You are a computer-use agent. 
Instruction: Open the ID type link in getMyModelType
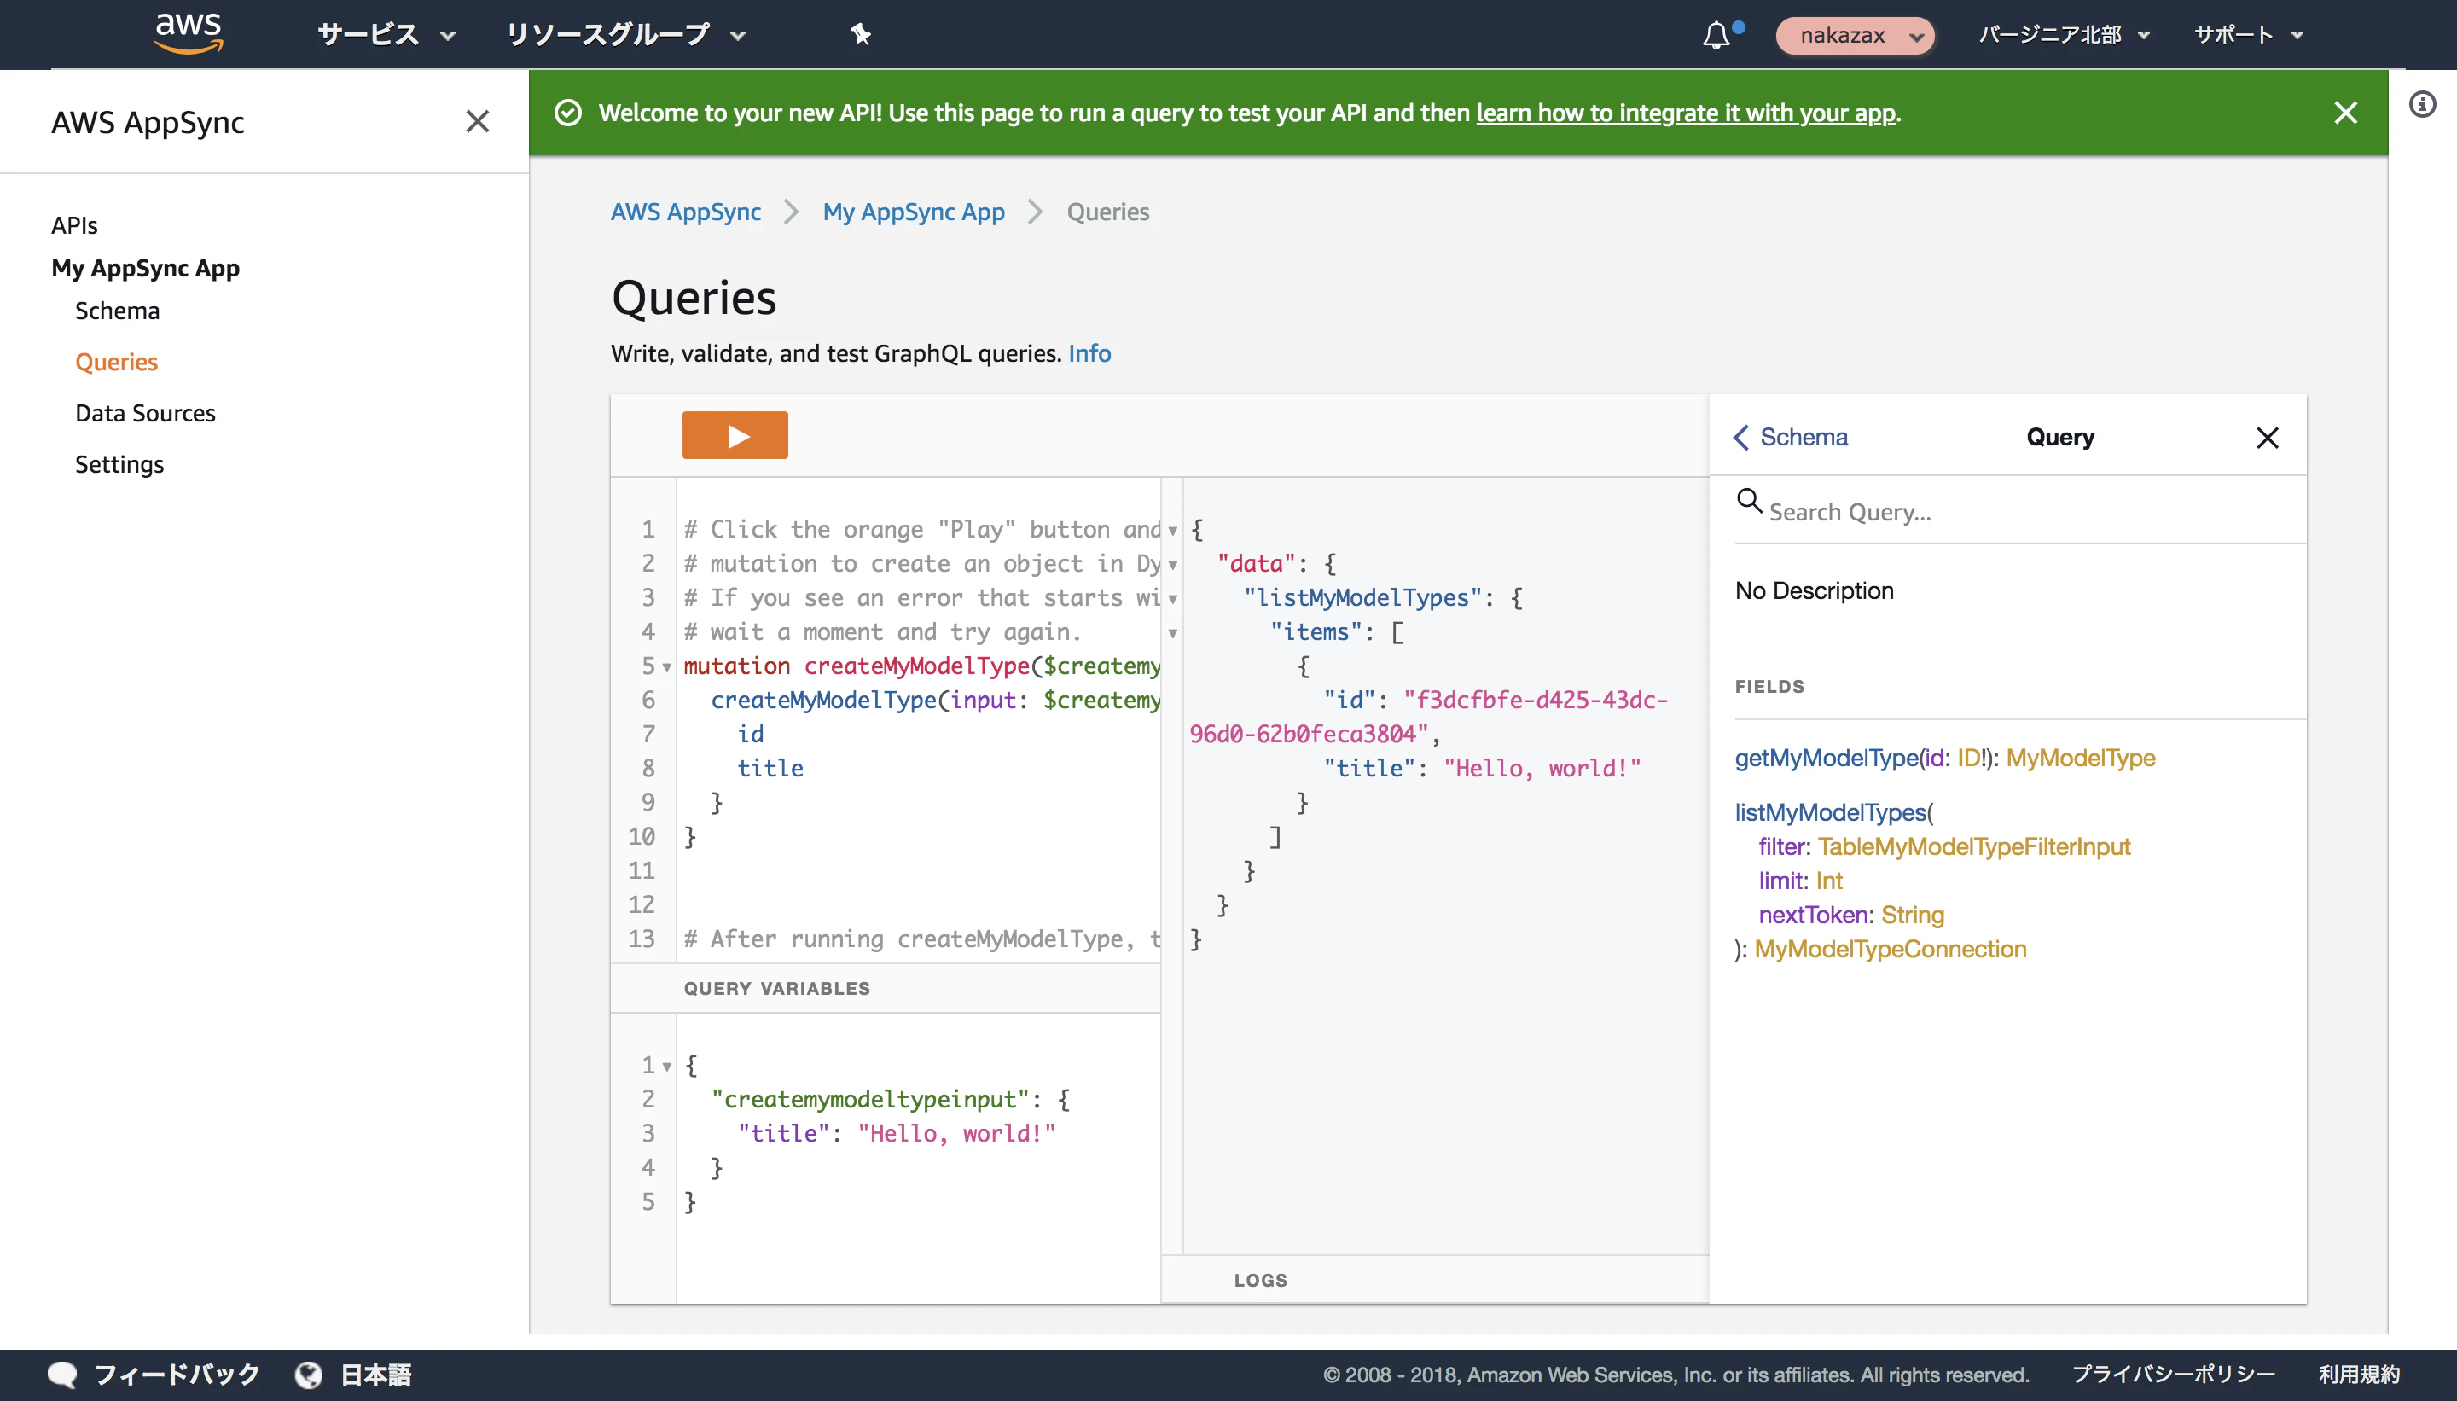[x=1969, y=758]
